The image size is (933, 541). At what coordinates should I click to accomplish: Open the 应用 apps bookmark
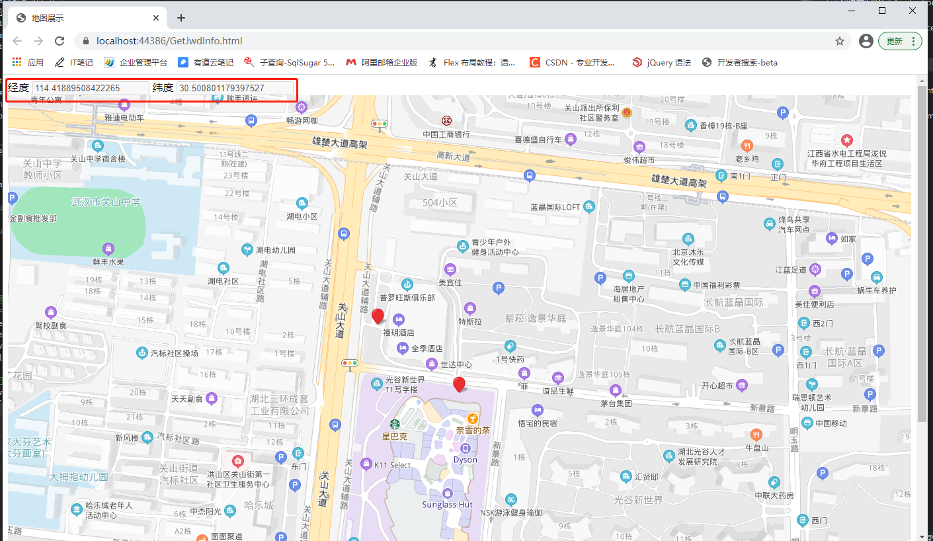28,62
